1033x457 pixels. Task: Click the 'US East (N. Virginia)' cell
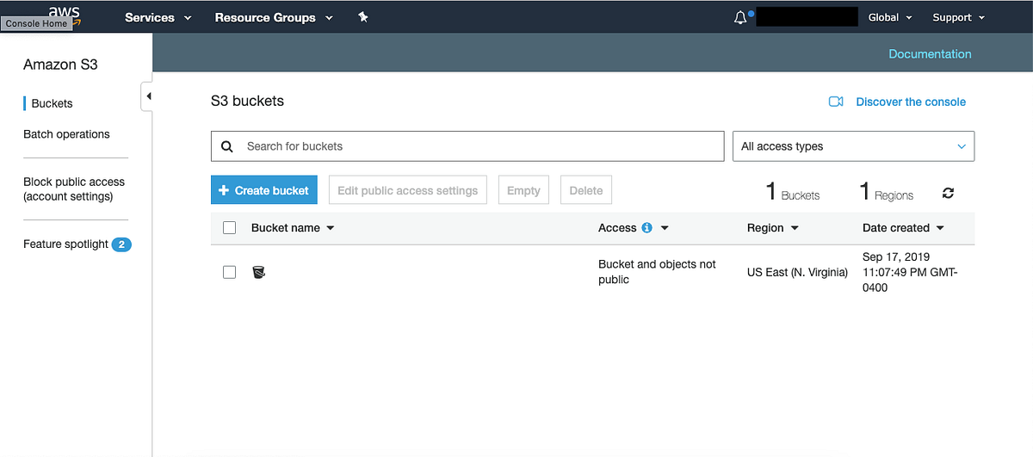pyautogui.click(x=797, y=272)
